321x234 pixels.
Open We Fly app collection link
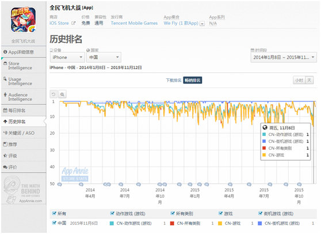pyautogui.click(x=181, y=23)
